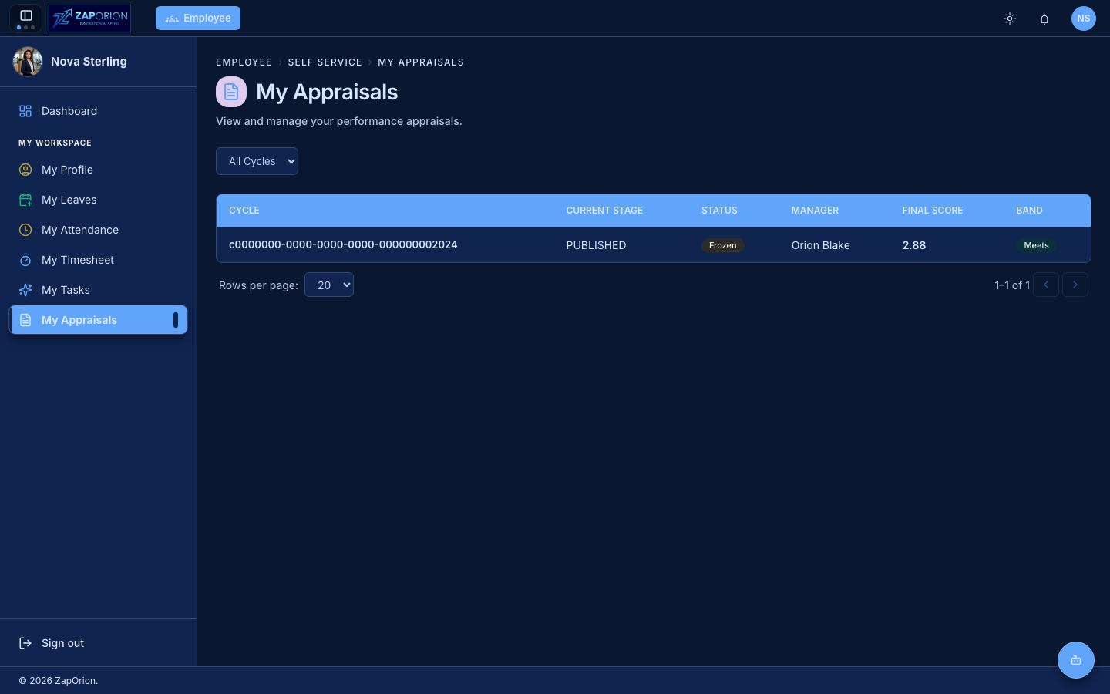
Task: Click the Status column header
Action: click(719, 211)
